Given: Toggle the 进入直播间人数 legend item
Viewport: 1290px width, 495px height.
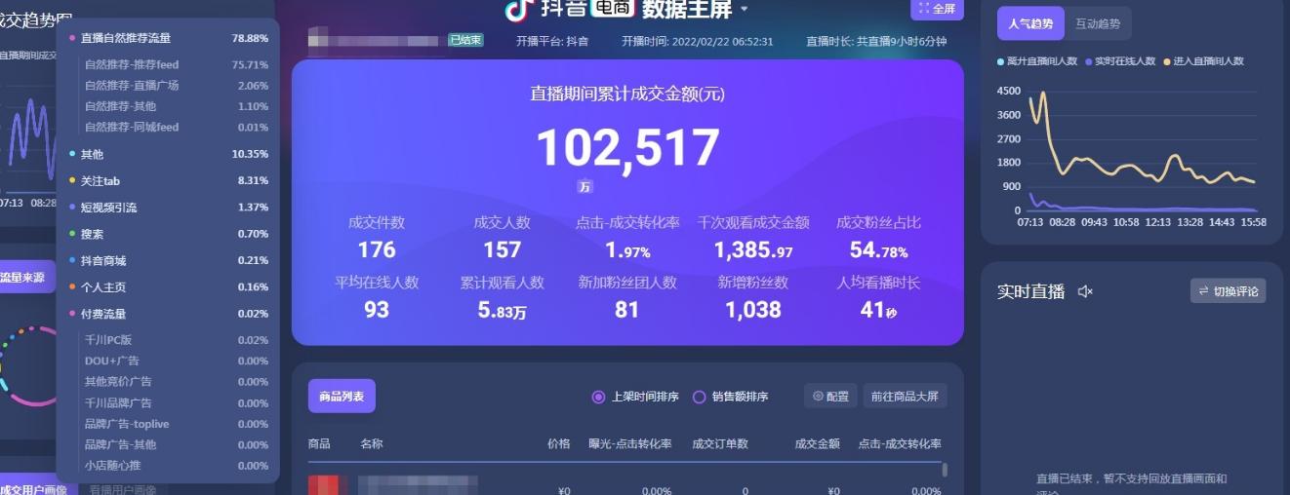Looking at the screenshot, I should [1204, 61].
